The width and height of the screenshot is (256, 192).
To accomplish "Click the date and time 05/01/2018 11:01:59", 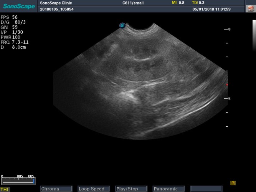I will point(211,9).
